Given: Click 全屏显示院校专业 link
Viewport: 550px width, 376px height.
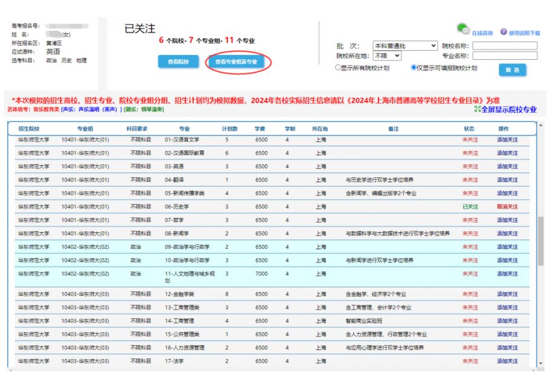Looking at the screenshot, I should click(x=508, y=109).
